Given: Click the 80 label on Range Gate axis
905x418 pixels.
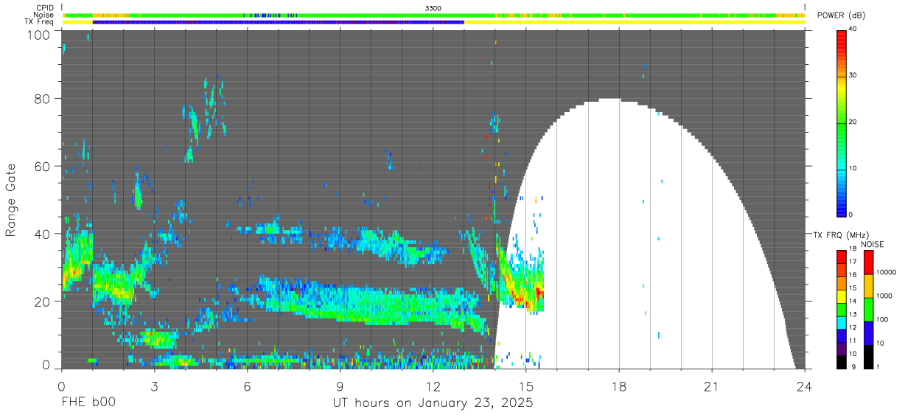Looking at the screenshot, I should pyautogui.click(x=43, y=99).
